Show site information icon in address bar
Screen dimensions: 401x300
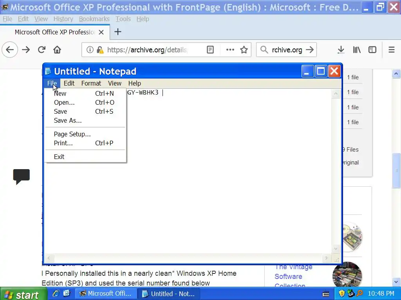click(x=90, y=50)
